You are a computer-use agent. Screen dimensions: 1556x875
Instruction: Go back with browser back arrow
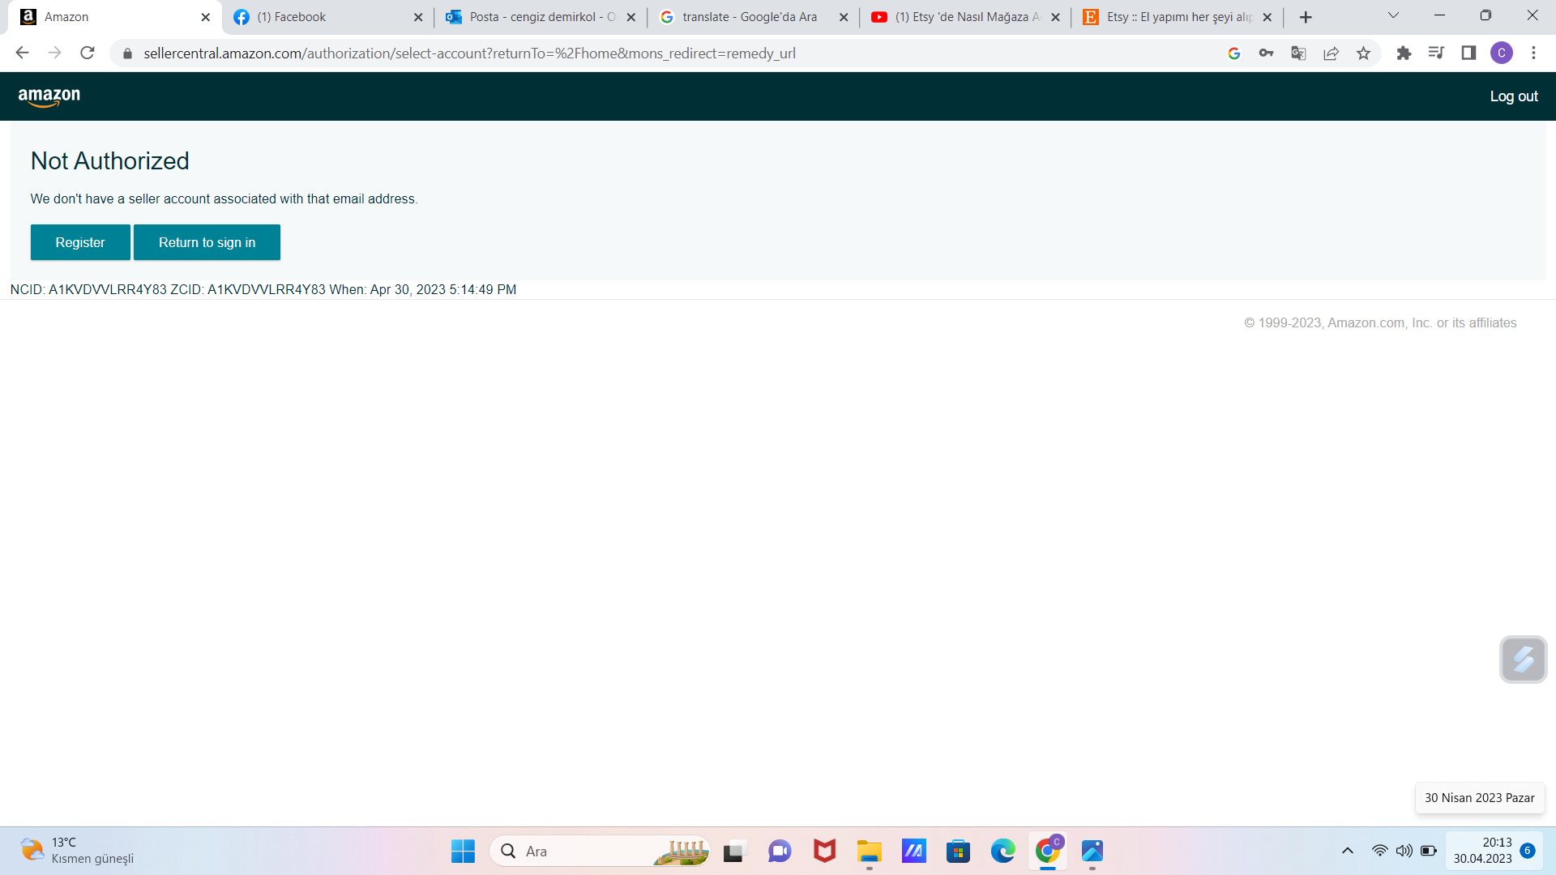pos(22,53)
